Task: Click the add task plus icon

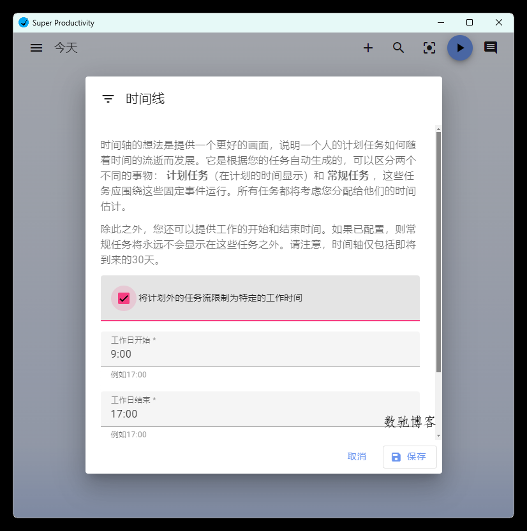Action: [368, 48]
